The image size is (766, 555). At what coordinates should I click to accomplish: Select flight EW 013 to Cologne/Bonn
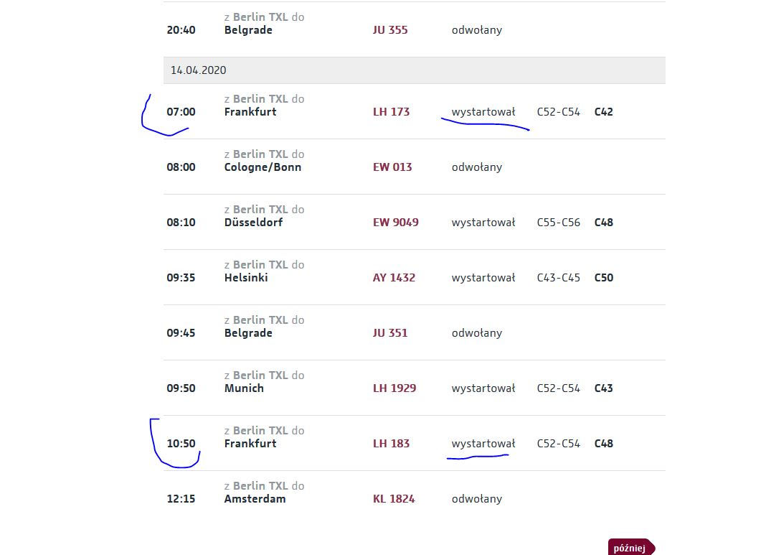(392, 167)
